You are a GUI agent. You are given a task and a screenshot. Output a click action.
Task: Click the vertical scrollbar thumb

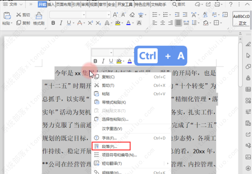click(240, 64)
